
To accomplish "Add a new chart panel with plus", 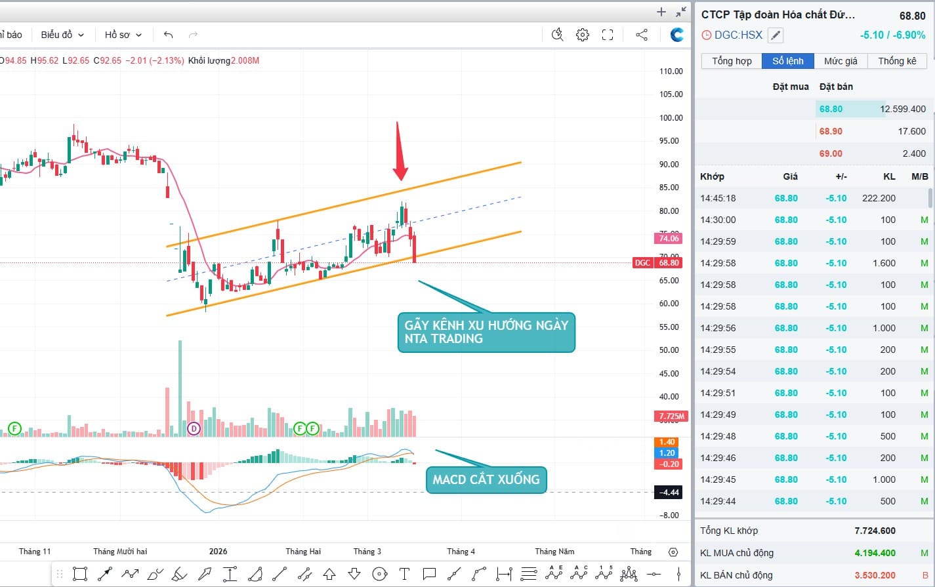I will [x=661, y=12].
